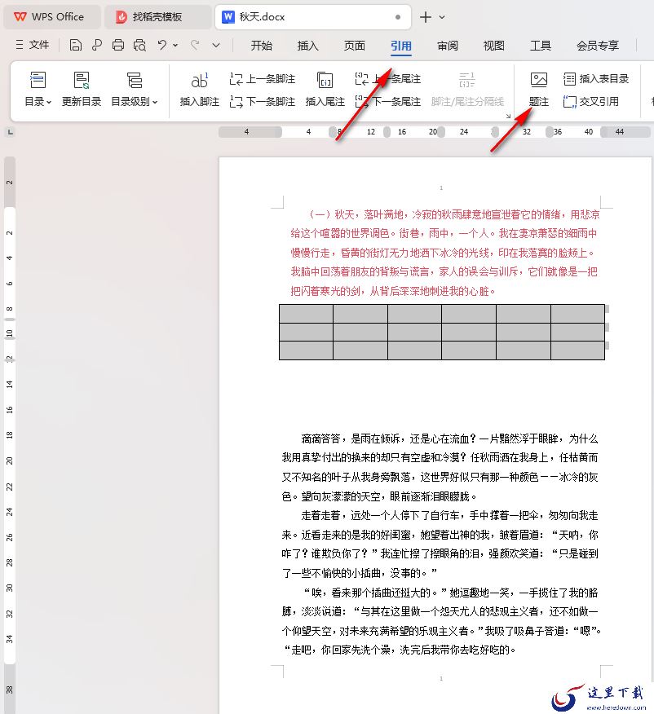Click the Save icon in quick toolbar
This screenshot has height=714, width=654.
pyautogui.click(x=76, y=45)
